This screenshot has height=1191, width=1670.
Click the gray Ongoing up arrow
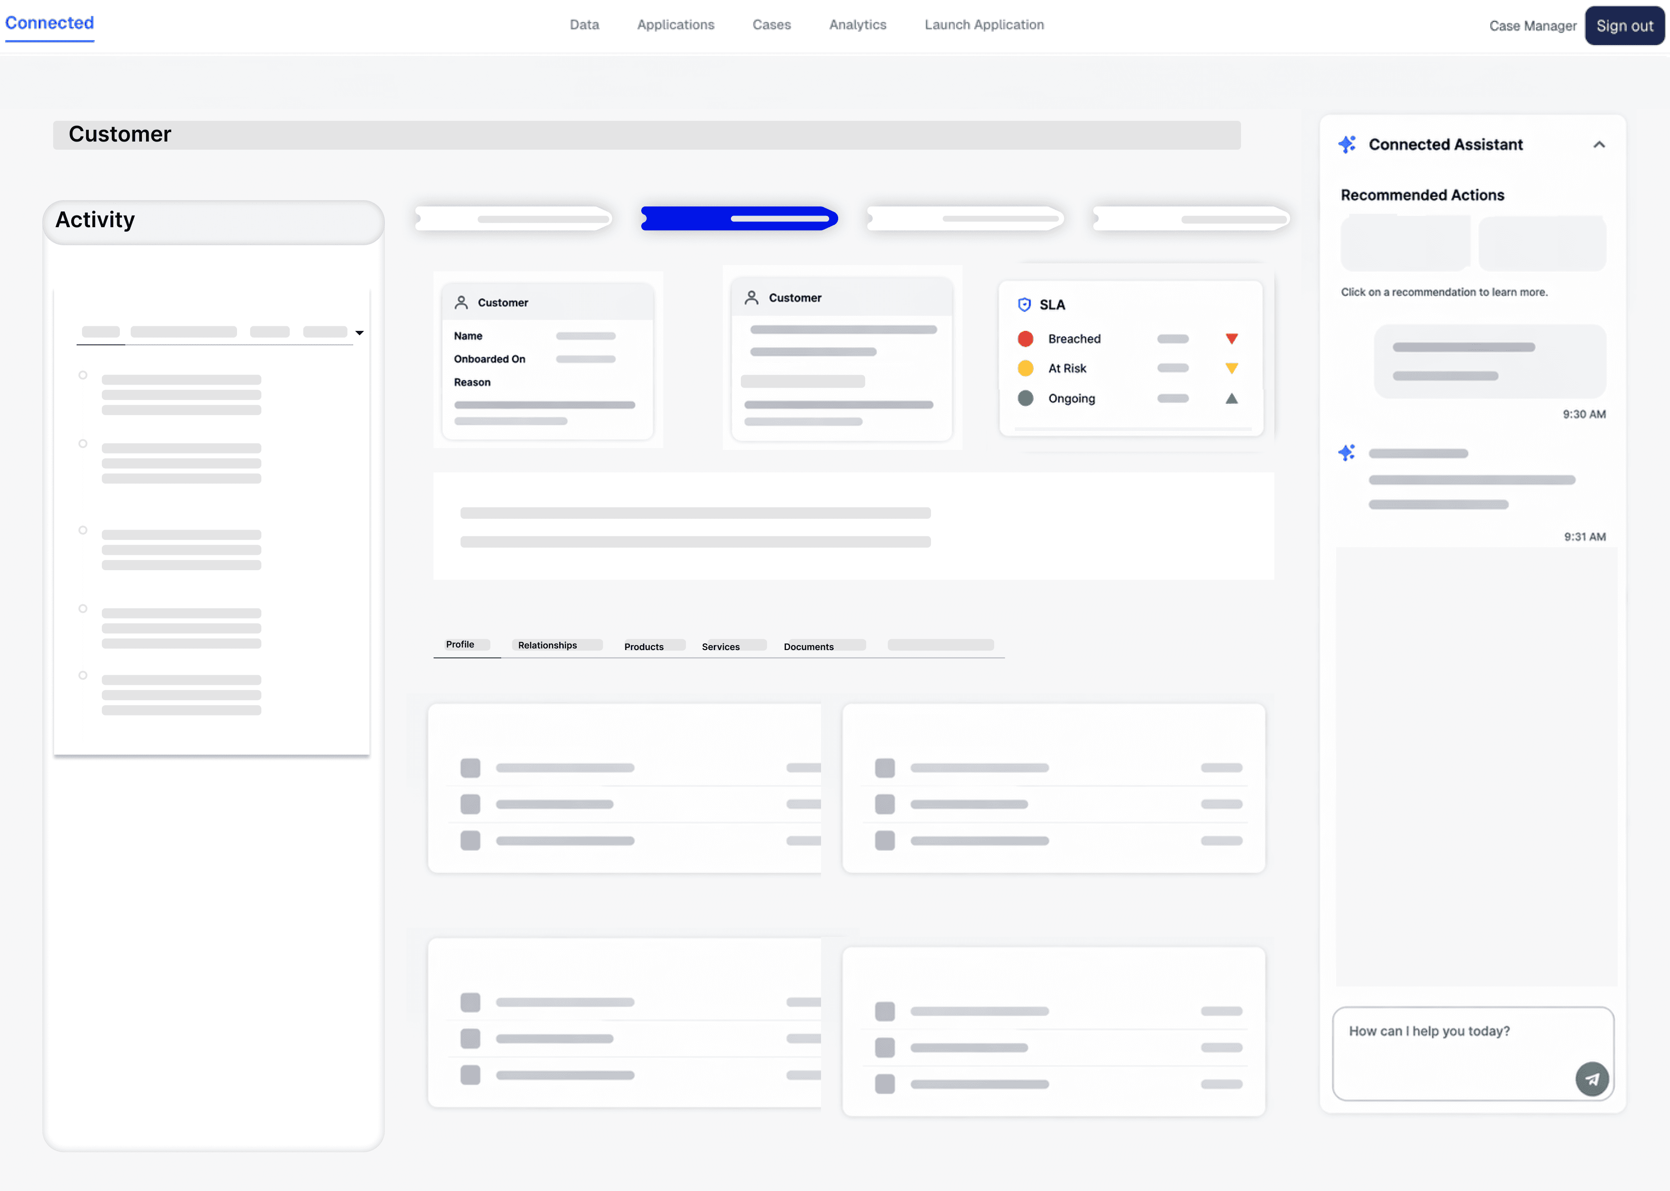point(1232,398)
